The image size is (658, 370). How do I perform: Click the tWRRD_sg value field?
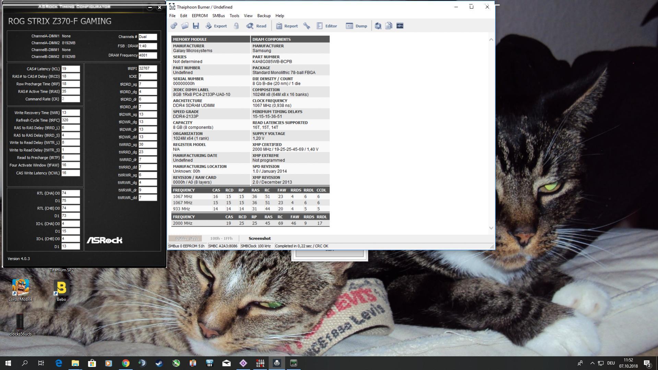[x=148, y=145]
